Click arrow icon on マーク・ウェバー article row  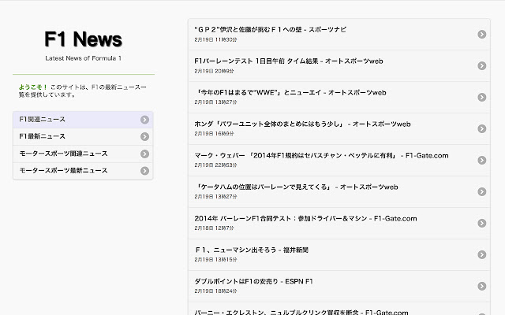[482, 161]
